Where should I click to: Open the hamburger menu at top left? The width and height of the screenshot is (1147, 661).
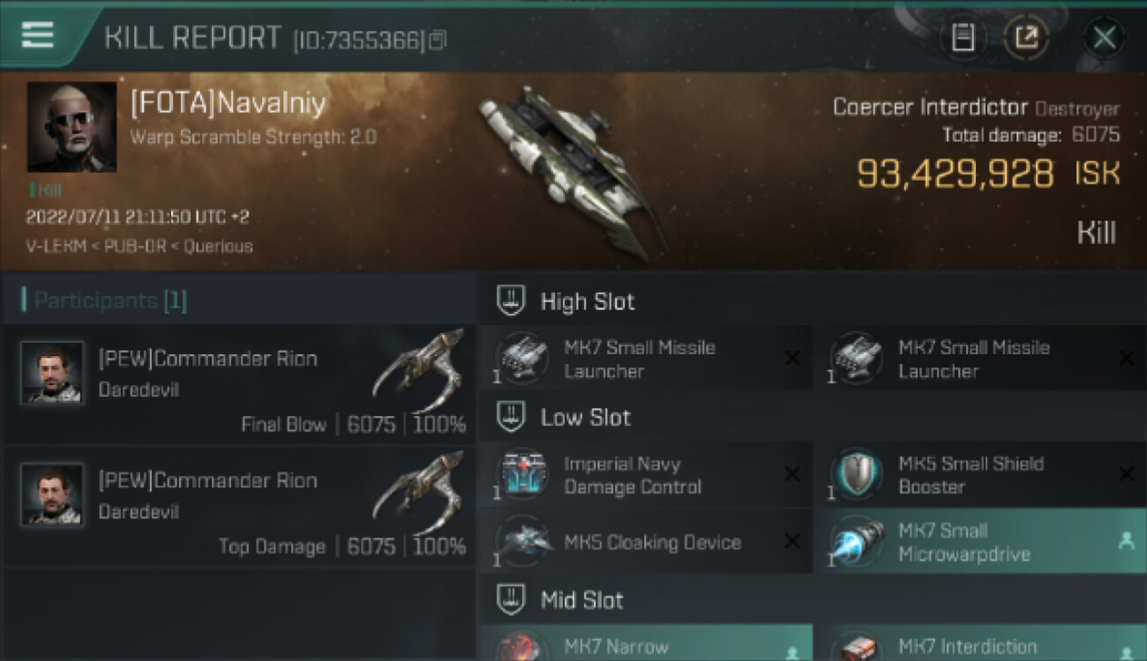37,35
